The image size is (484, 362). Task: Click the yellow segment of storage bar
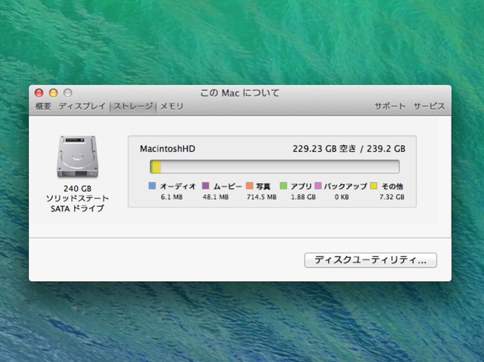156,167
